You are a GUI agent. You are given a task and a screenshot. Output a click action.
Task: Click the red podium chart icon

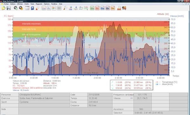pos(119,8)
